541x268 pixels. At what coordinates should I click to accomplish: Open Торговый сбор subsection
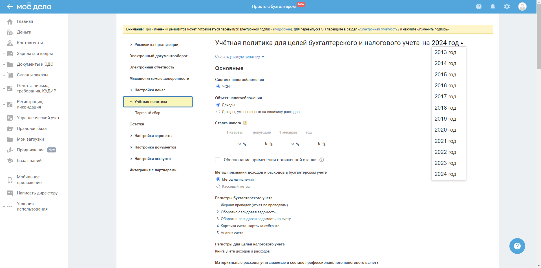(148, 113)
